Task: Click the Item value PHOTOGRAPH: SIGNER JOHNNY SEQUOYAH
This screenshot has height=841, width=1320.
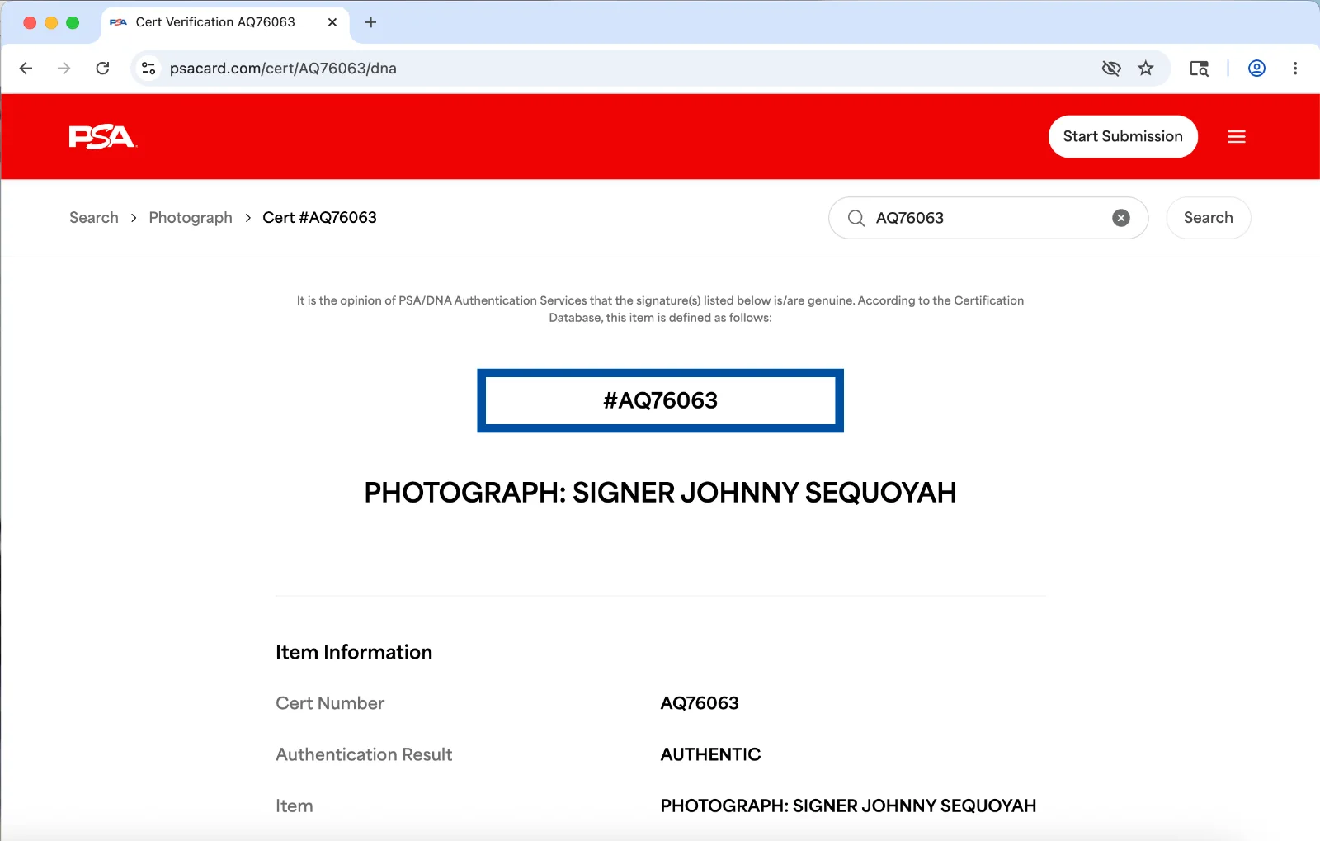Action: [x=848, y=806]
